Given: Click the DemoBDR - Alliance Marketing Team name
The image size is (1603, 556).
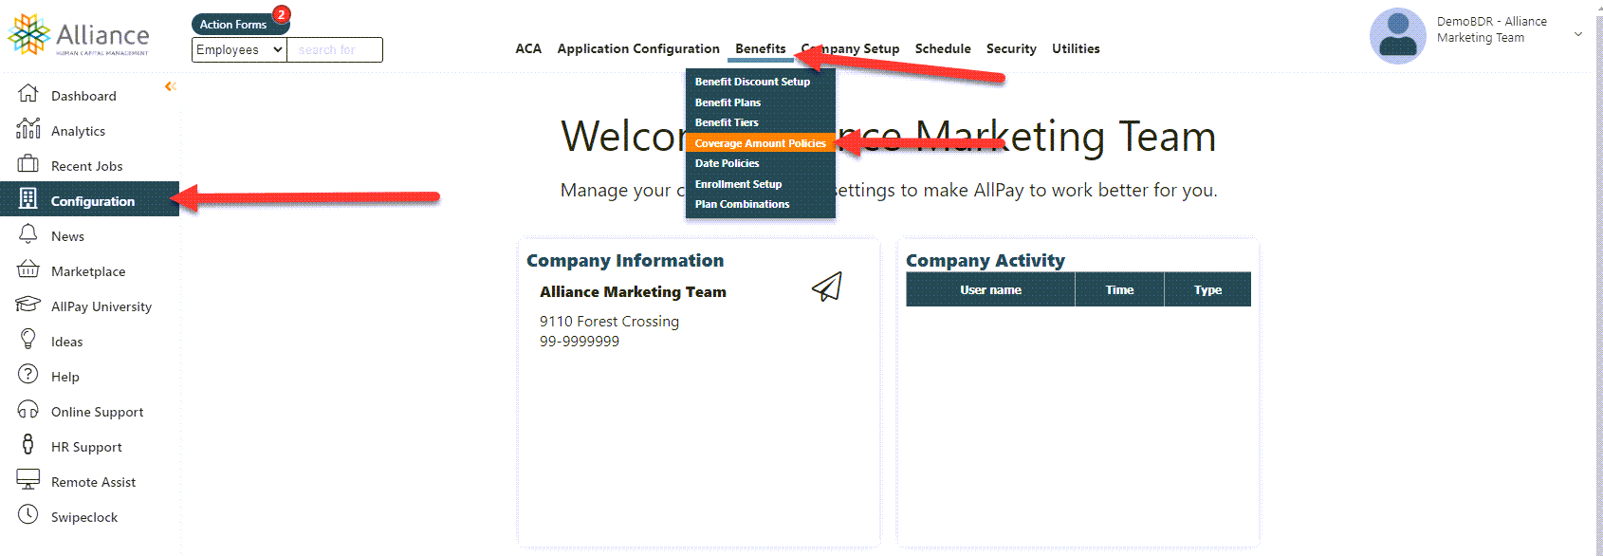Looking at the screenshot, I should coord(1492,29).
